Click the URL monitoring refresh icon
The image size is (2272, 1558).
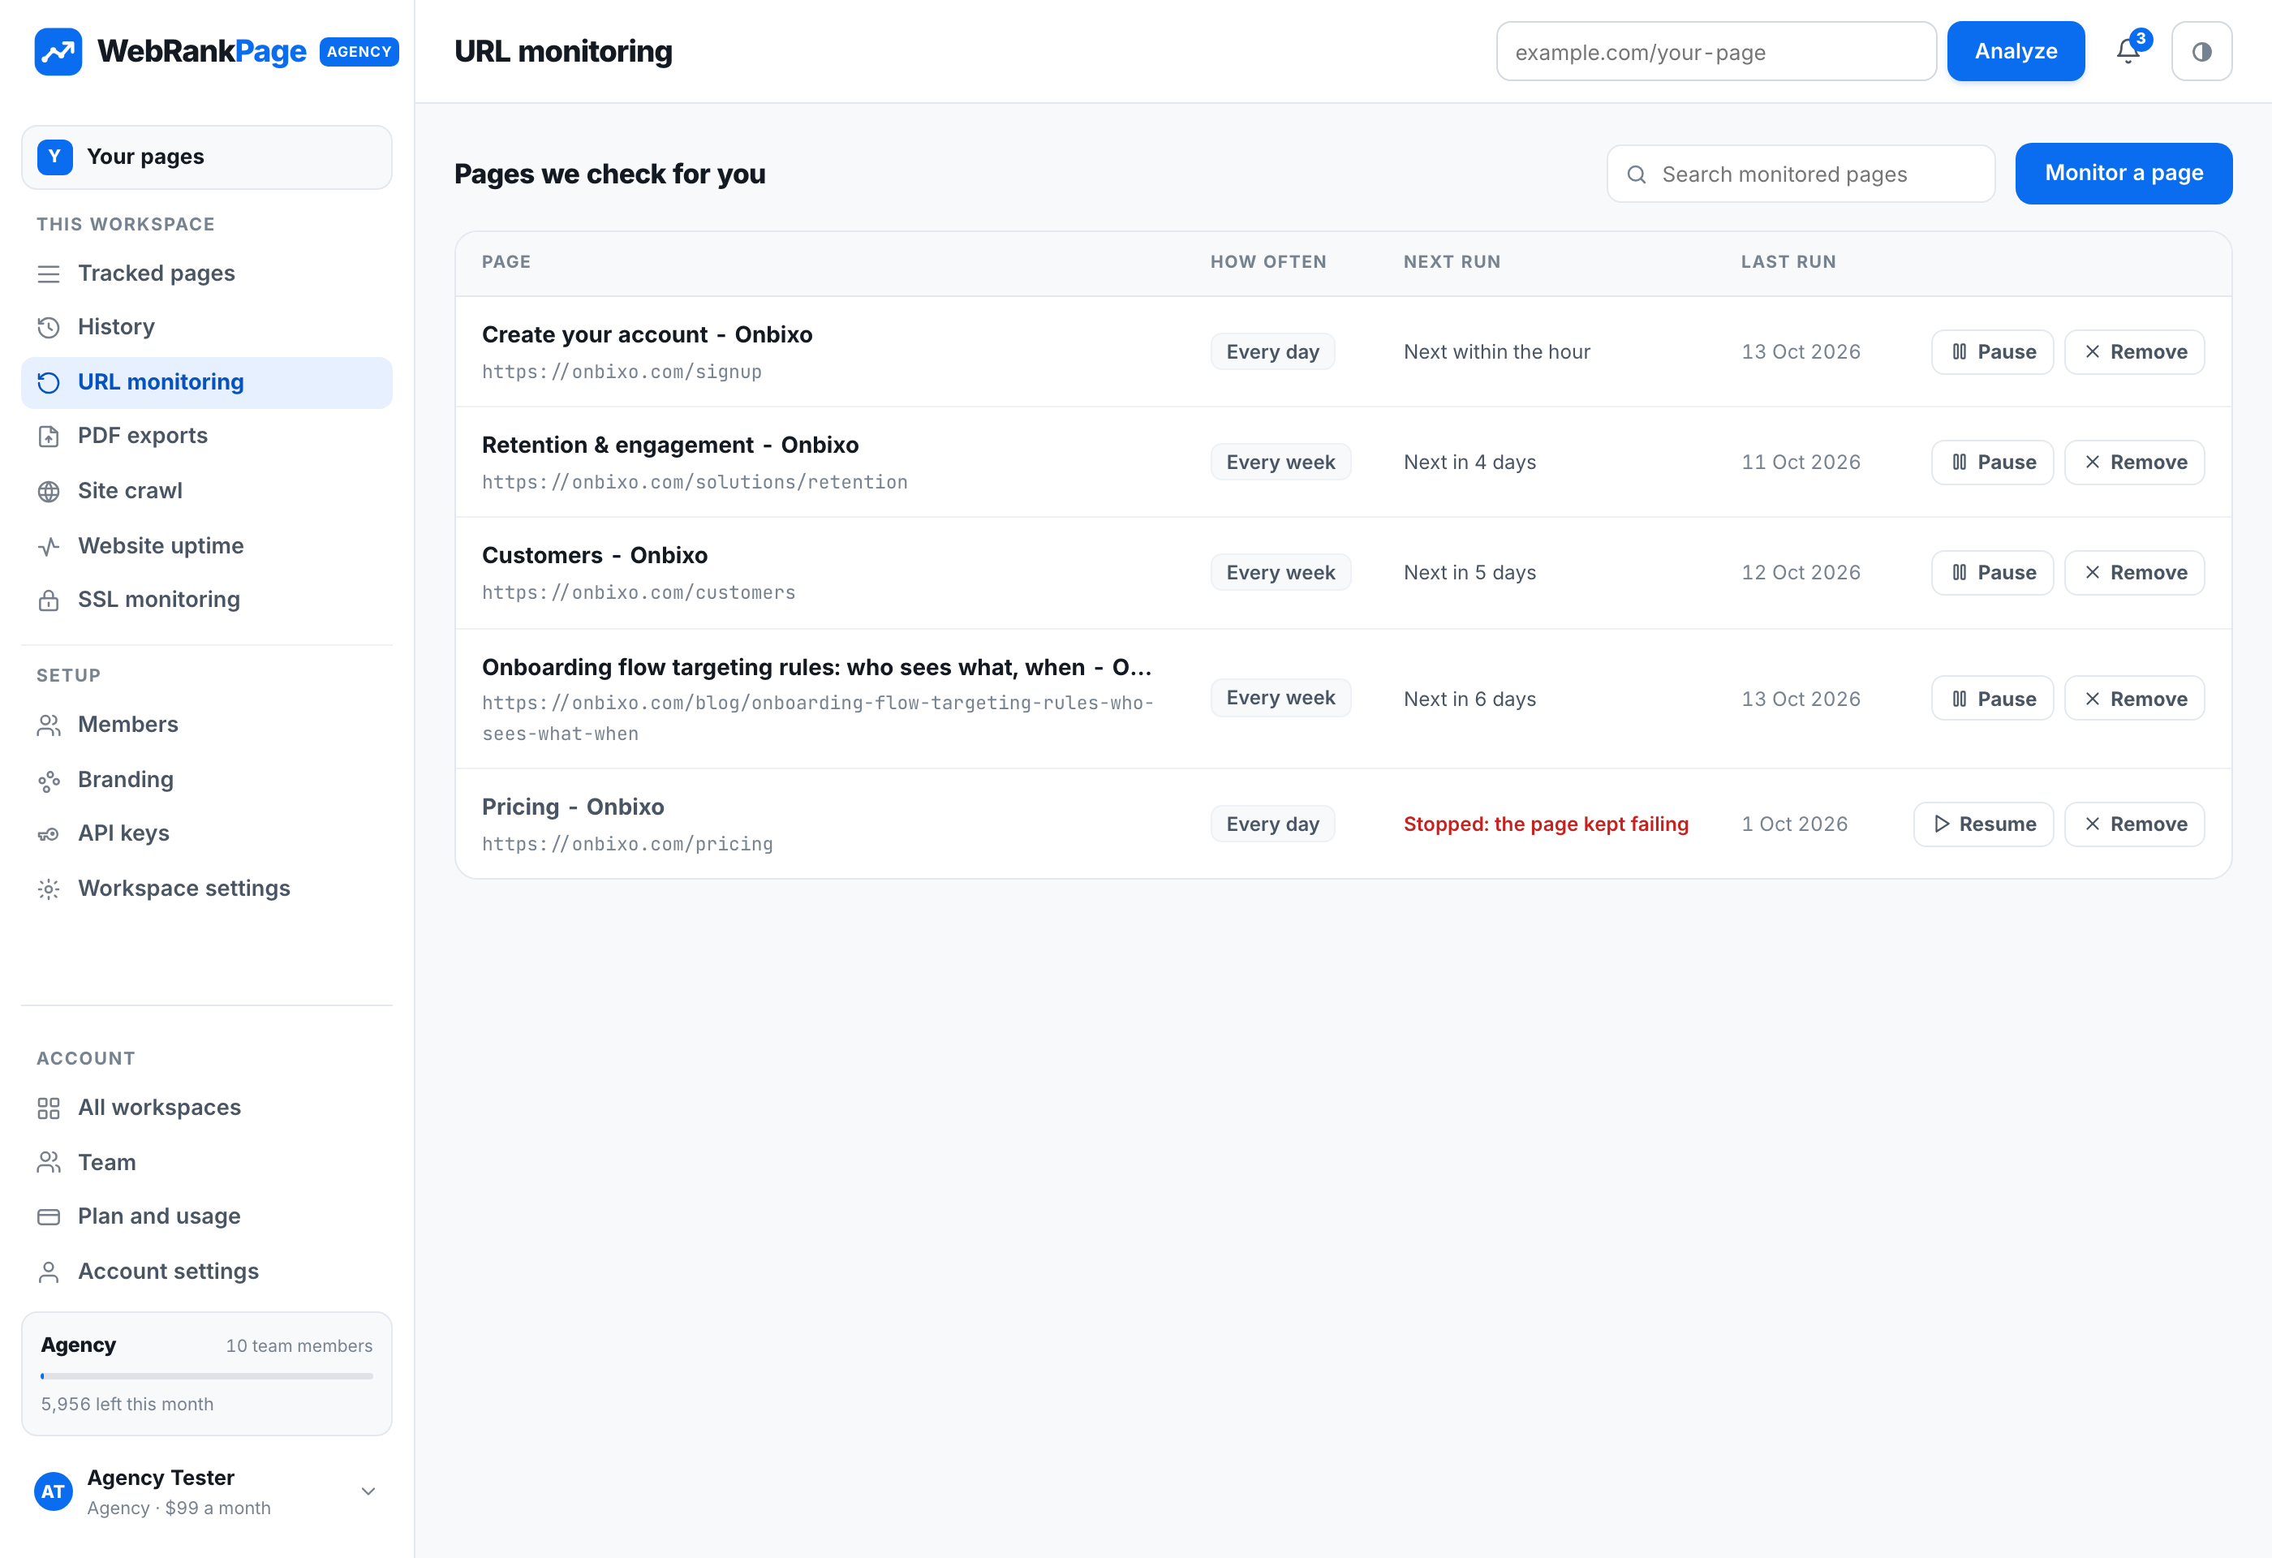pyautogui.click(x=49, y=382)
